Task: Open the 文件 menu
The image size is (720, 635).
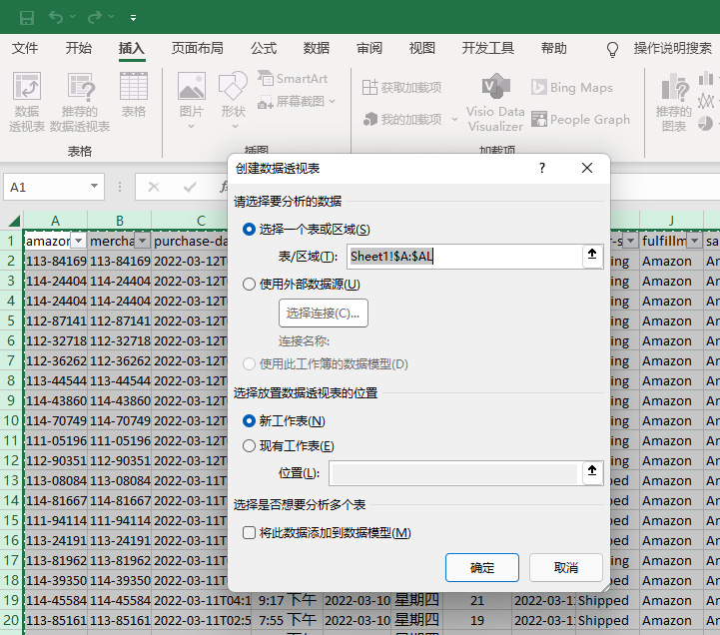Action: pos(24,48)
